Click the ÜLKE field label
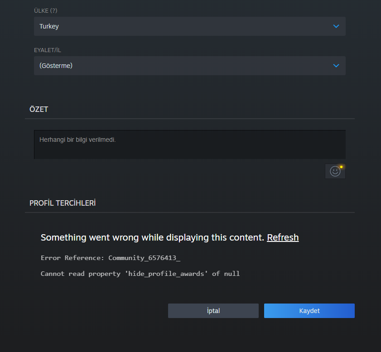381x352 pixels. (x=42, y=10)
